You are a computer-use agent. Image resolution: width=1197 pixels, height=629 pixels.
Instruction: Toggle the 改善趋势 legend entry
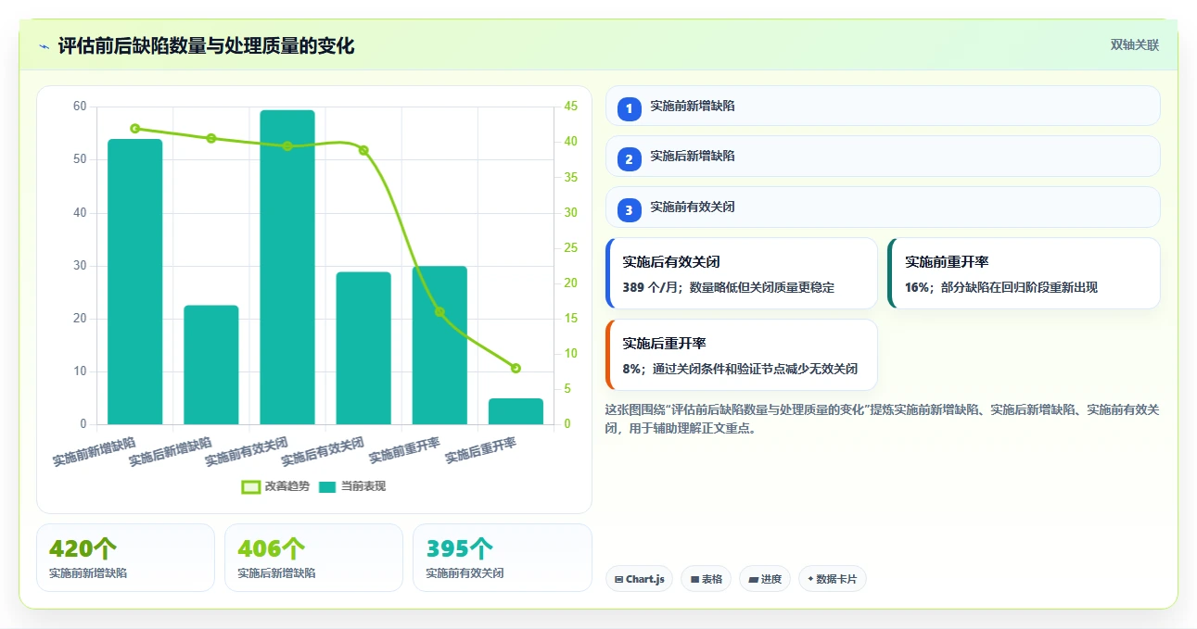point(275,486)
